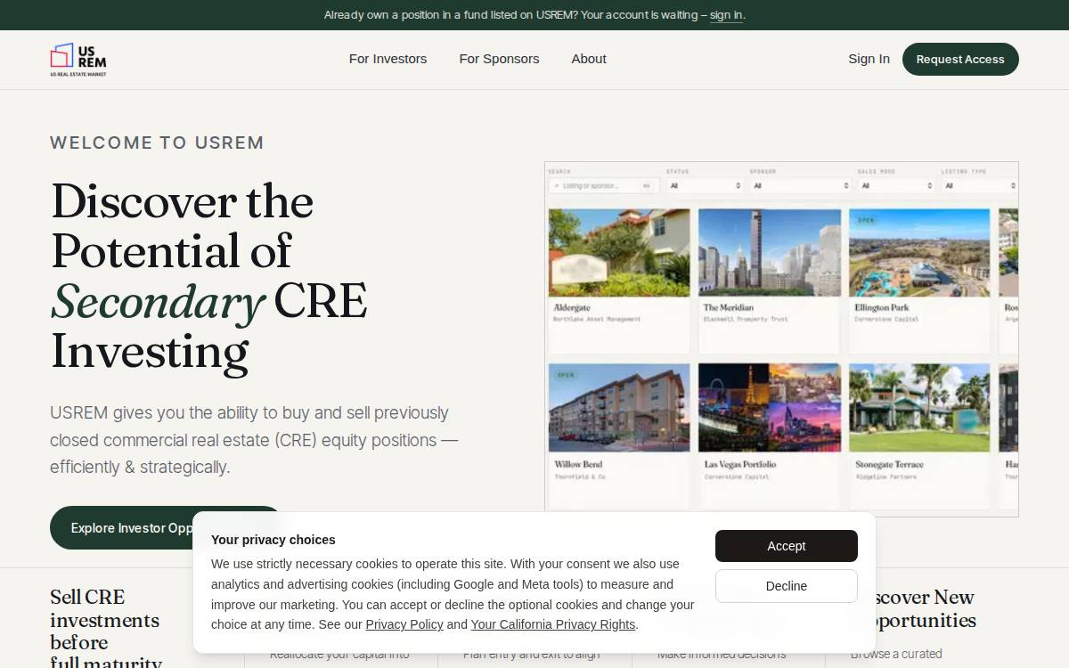Follow the 'sign in' link in the top banner
1069x668 pixels.
click(726, 15)
